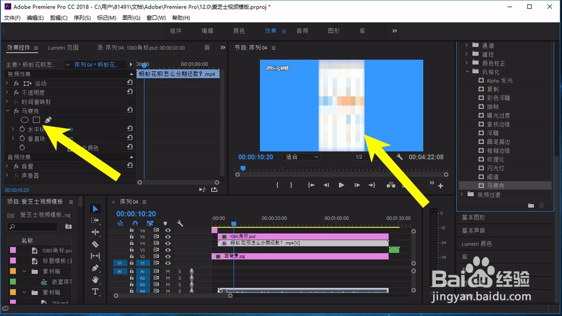Open the 基本图形 panel
Viewport: 562px width, 316px height.
tap(473, 217)
